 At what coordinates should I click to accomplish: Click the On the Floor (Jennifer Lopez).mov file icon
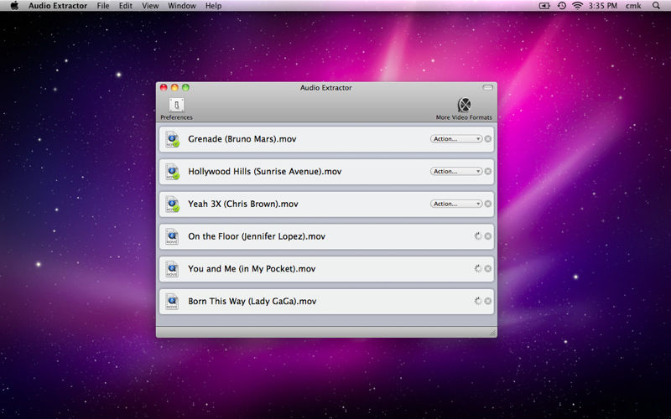tap(172, 236)
